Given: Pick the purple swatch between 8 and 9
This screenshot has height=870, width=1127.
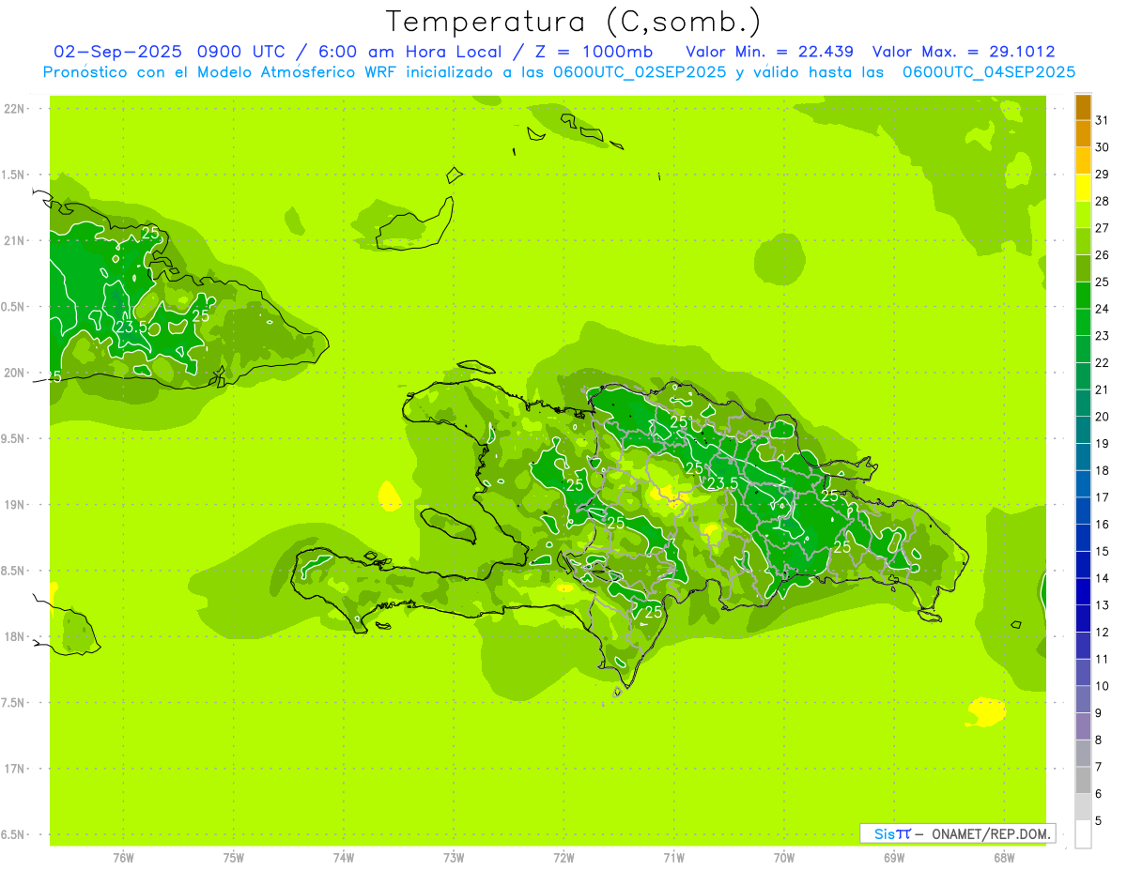Looking at the screenshot, I should coord(1083,726).
